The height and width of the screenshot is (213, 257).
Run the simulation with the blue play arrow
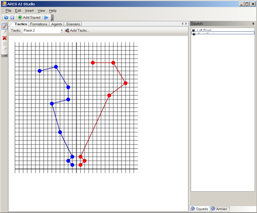46,17
